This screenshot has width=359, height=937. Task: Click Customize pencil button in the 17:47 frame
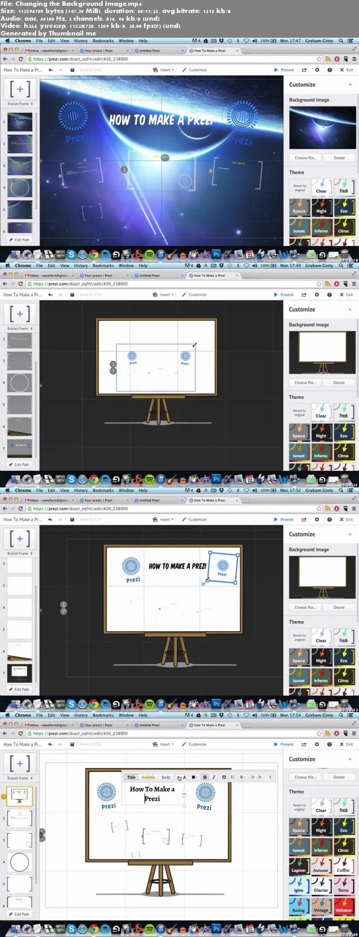click(x=194, y=70)
